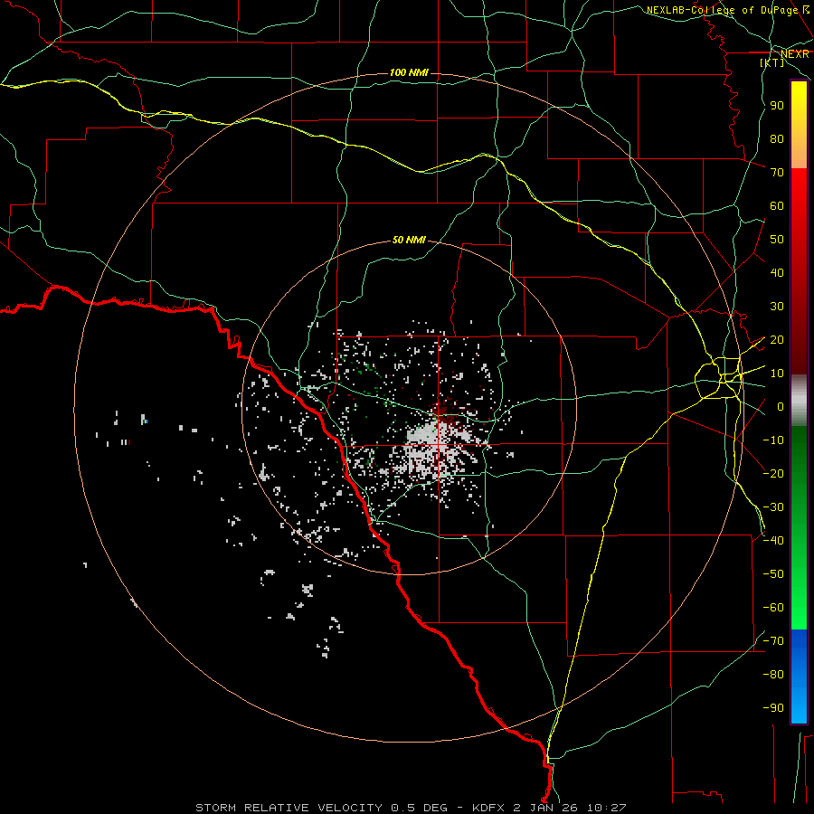814x814 pixels.
Task: Select the -30 value on velocity scale
Action: [x=773, y=507]
